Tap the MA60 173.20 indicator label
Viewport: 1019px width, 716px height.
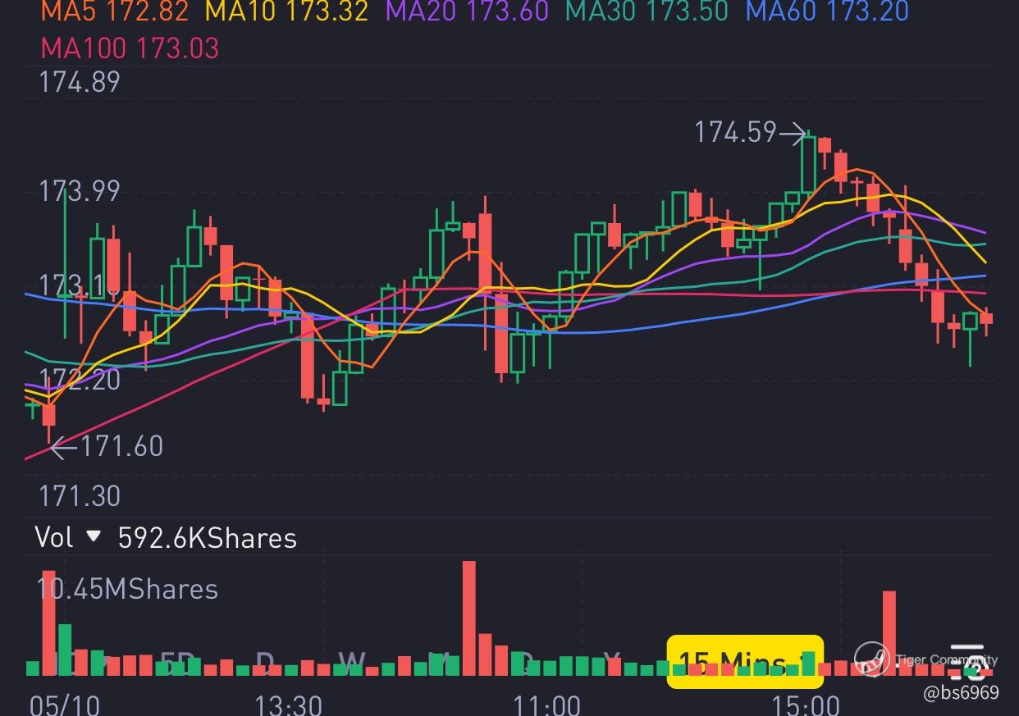click(x=827, y=11)
